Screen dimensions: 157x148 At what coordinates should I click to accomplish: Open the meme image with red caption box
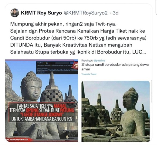tap(42, 101)
